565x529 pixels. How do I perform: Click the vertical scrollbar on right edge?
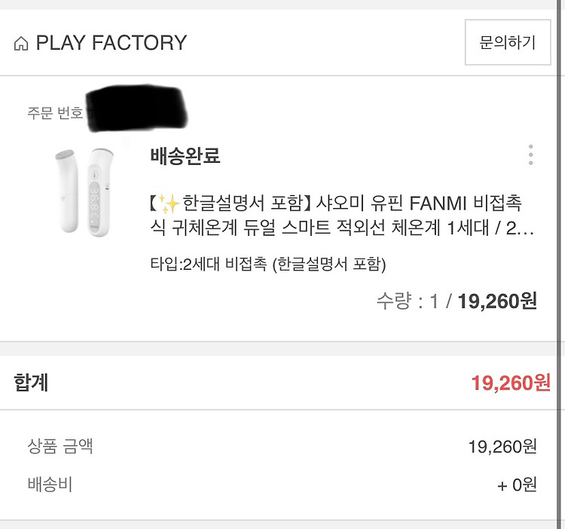point(560,264)
